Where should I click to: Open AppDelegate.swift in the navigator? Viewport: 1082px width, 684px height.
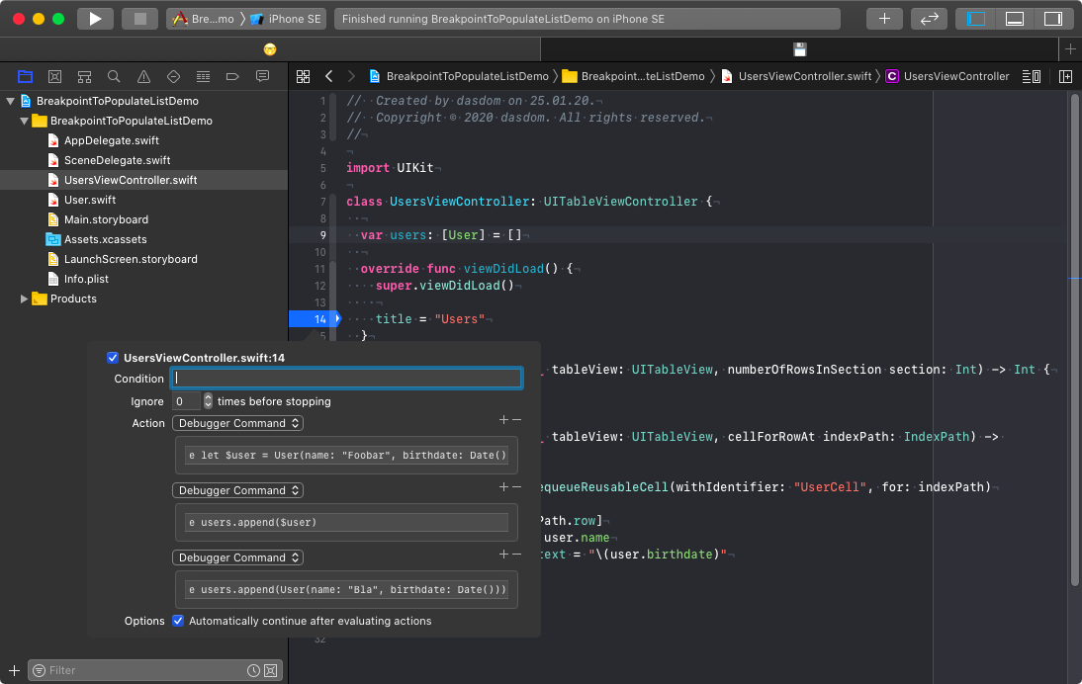click(111, 140)
